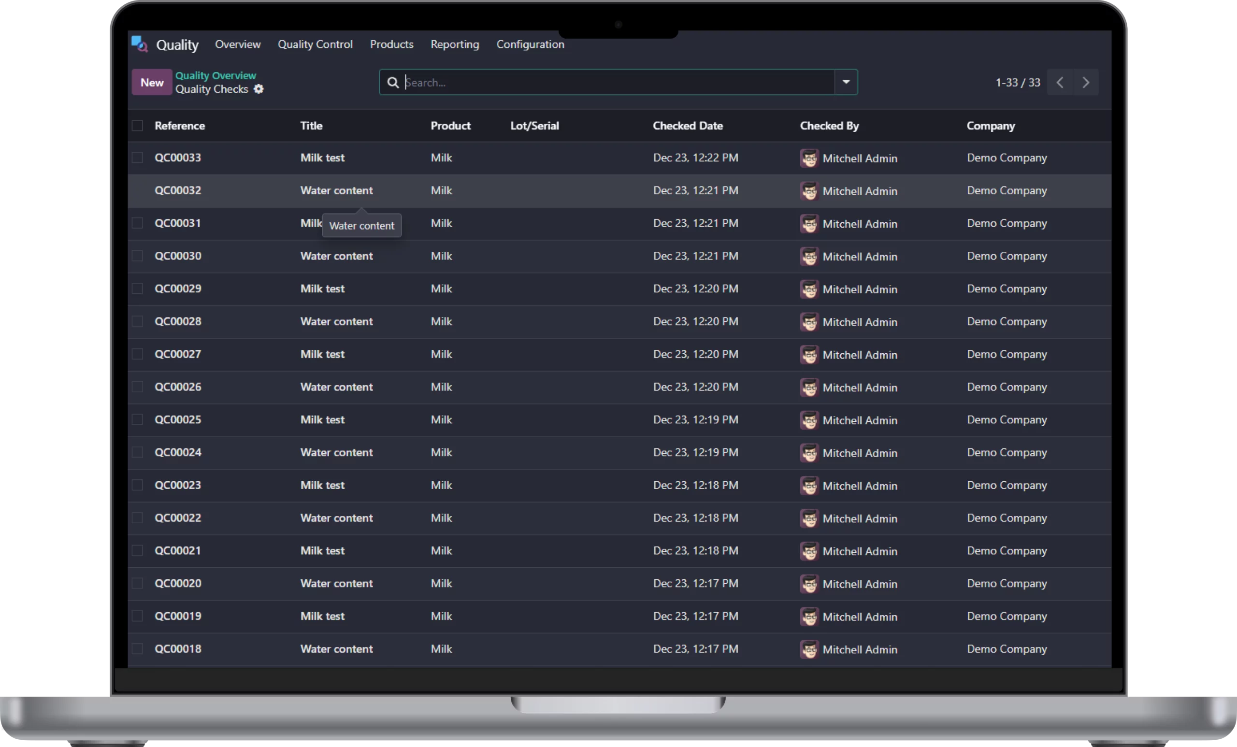Go to previous page with left arrow
The image size is (1237, 747).
pyautogui.click(x=1060, y=82)
